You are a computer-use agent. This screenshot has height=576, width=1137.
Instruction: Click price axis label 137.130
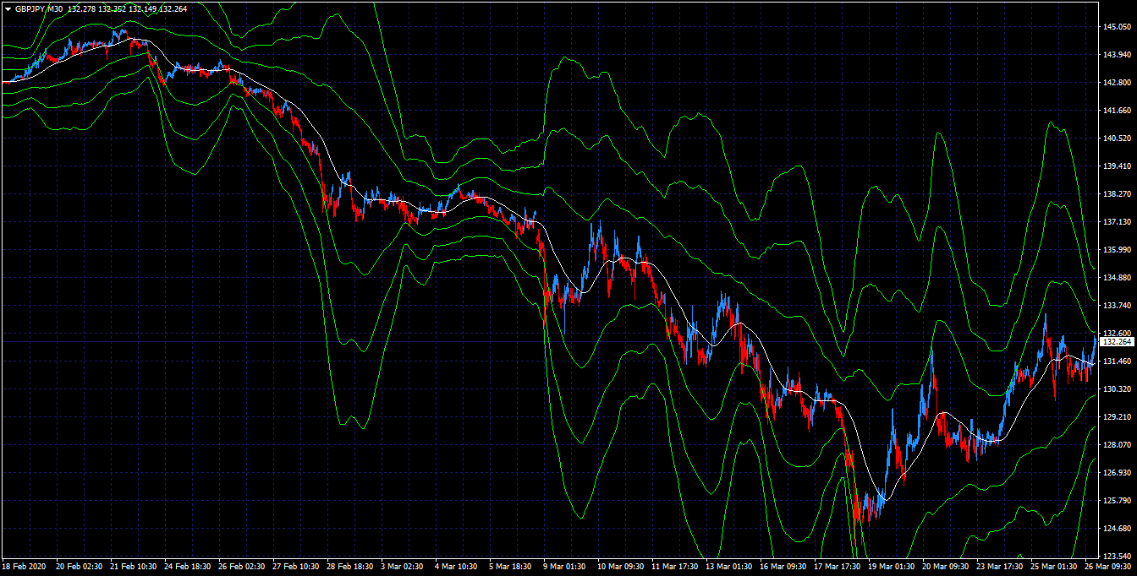click(x=1118, y=222)
